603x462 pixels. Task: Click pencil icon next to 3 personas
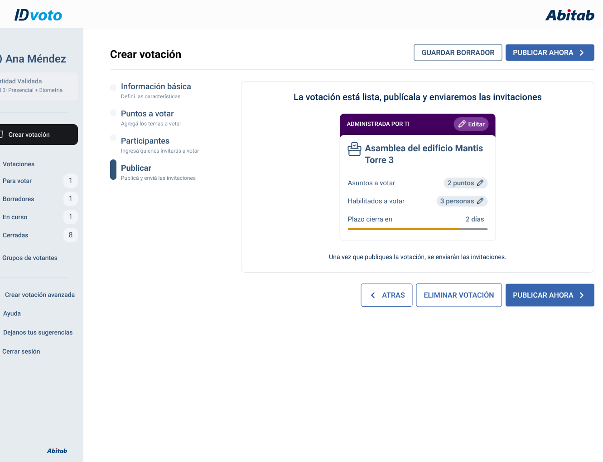480,201
